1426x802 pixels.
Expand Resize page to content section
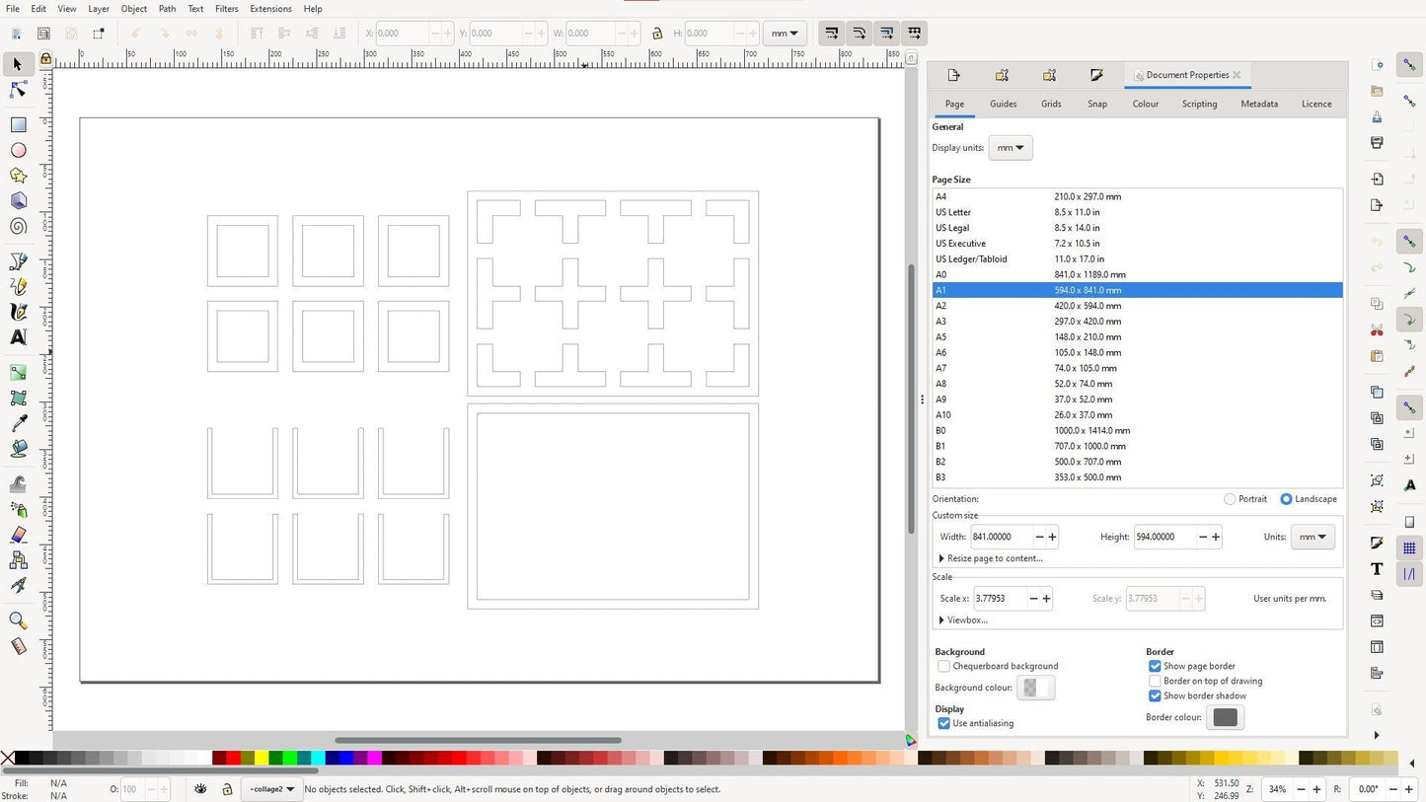coord(992,558)
